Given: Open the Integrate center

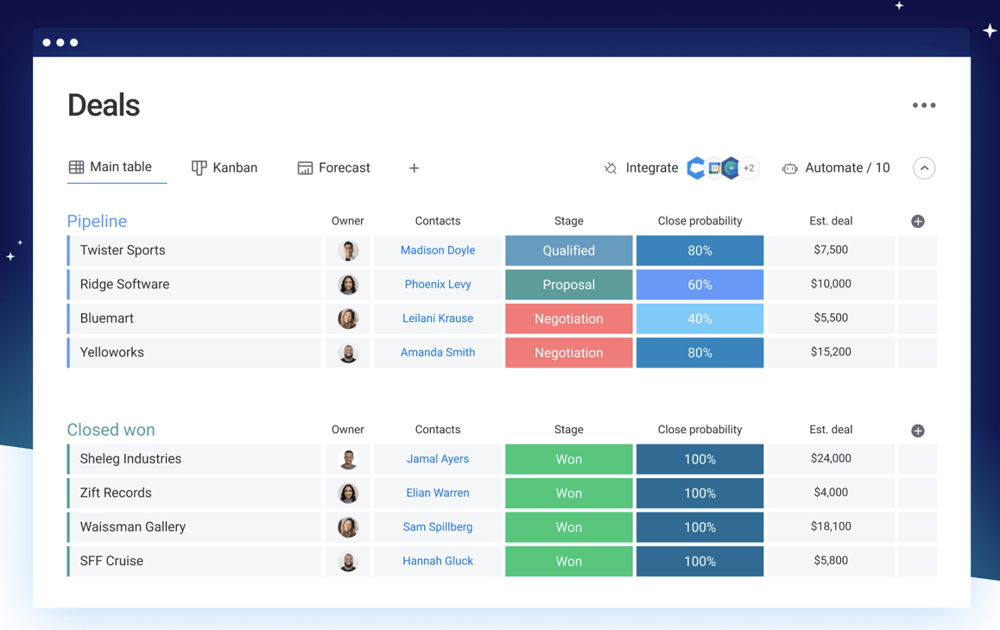Looking at the screenshot, I should click(652, 167).
